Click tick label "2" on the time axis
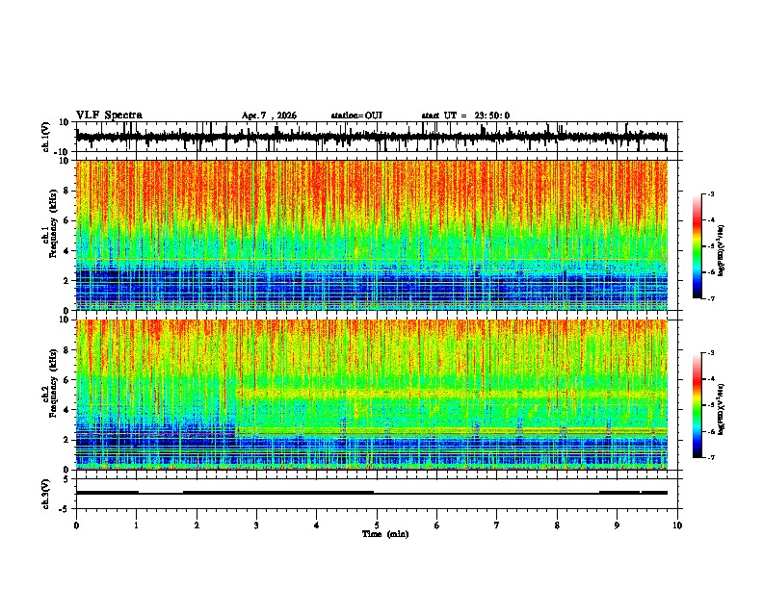Screen dimensions: 763x589 click(197, 525)
